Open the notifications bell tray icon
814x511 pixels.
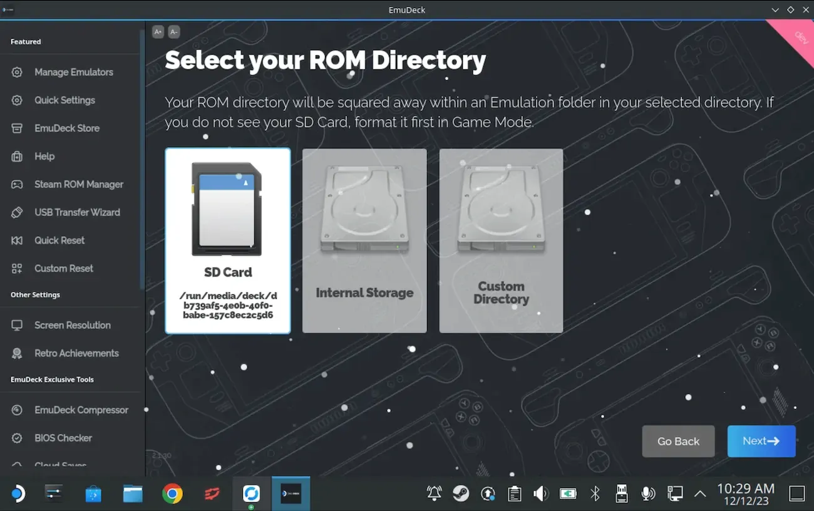[434, 493]
